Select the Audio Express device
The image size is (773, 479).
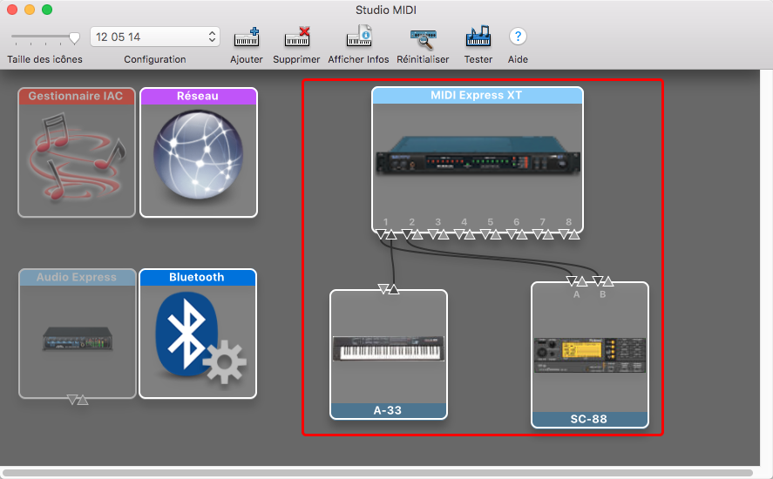click(78, 334)
